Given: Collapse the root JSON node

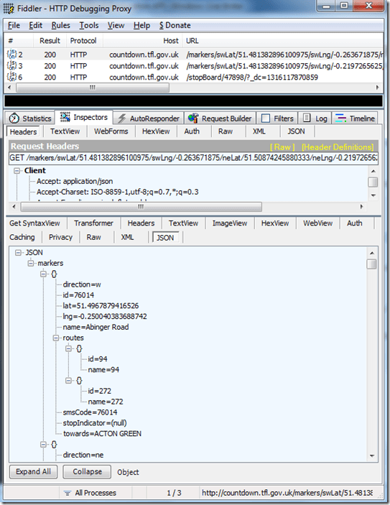Looking at the screenshot, I should [18, 253].
